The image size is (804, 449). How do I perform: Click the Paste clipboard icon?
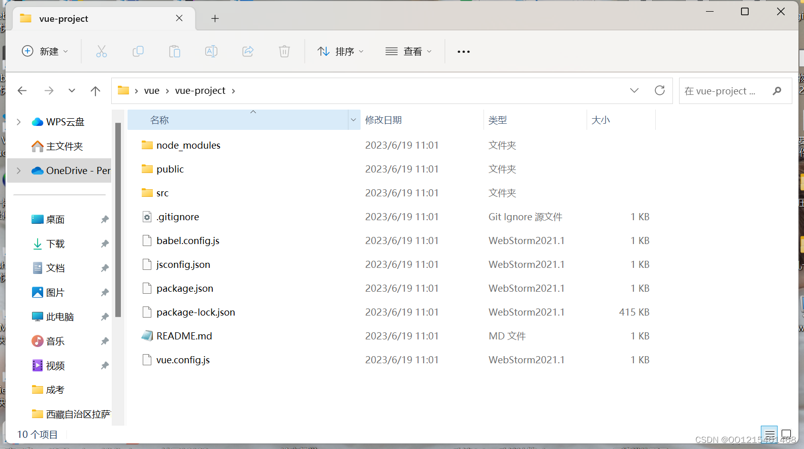[x=175, y=51]
